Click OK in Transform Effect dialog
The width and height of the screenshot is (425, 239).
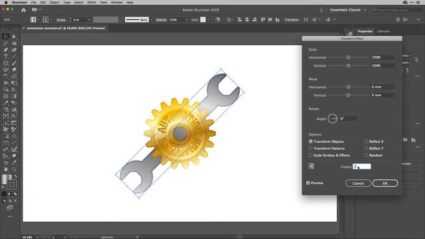[385, 183]
